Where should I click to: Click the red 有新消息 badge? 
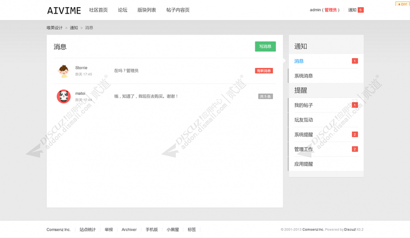click(264, 71)
